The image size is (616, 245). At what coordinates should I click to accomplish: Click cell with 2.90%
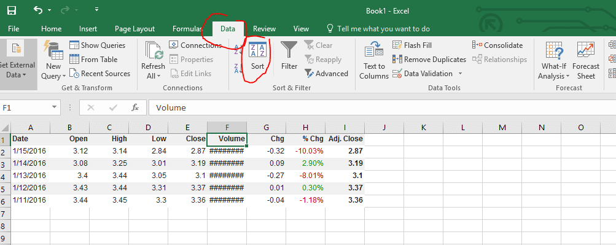pyautogui.click(x=306, y=163)
